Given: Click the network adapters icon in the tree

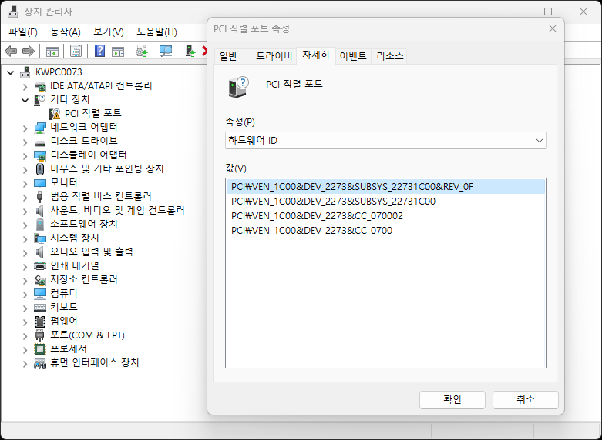Looking at the screenshot, I should [40, 128].
